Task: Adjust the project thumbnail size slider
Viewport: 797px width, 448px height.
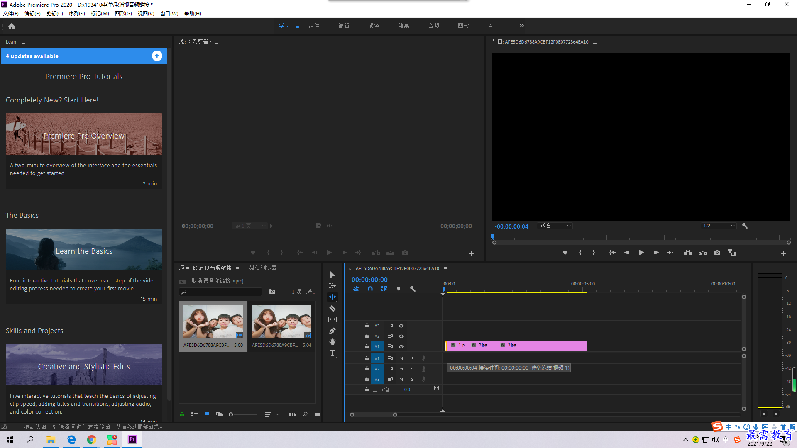Action: tap(243, 414)
